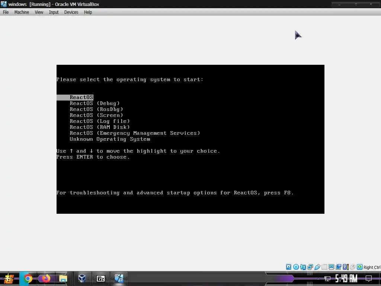
Task: Open the hard disk activity indicator
Action: coord(288,267)
